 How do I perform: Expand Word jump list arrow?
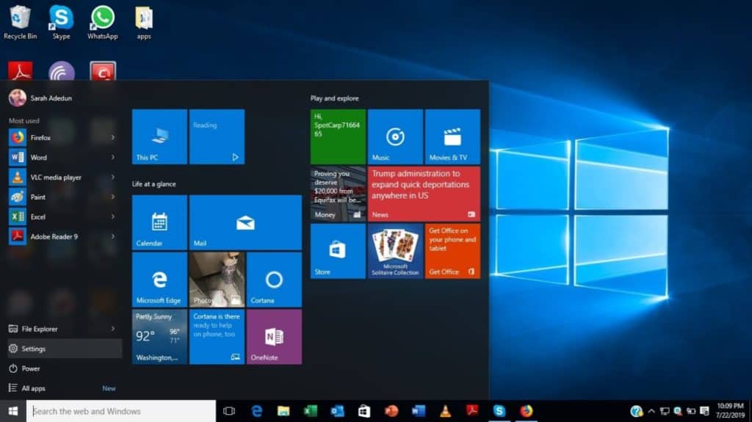click(112, 157)
